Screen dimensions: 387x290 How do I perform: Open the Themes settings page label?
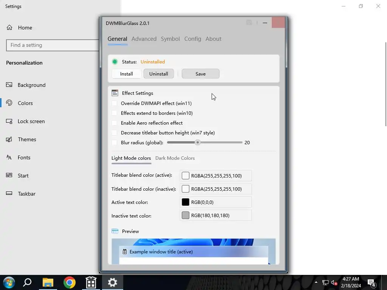pyautogui.click(x=27, y=139)
